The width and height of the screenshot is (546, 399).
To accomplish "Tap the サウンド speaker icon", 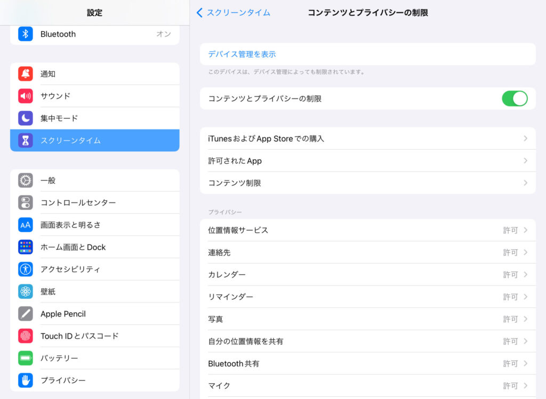I will coord(26,96).
